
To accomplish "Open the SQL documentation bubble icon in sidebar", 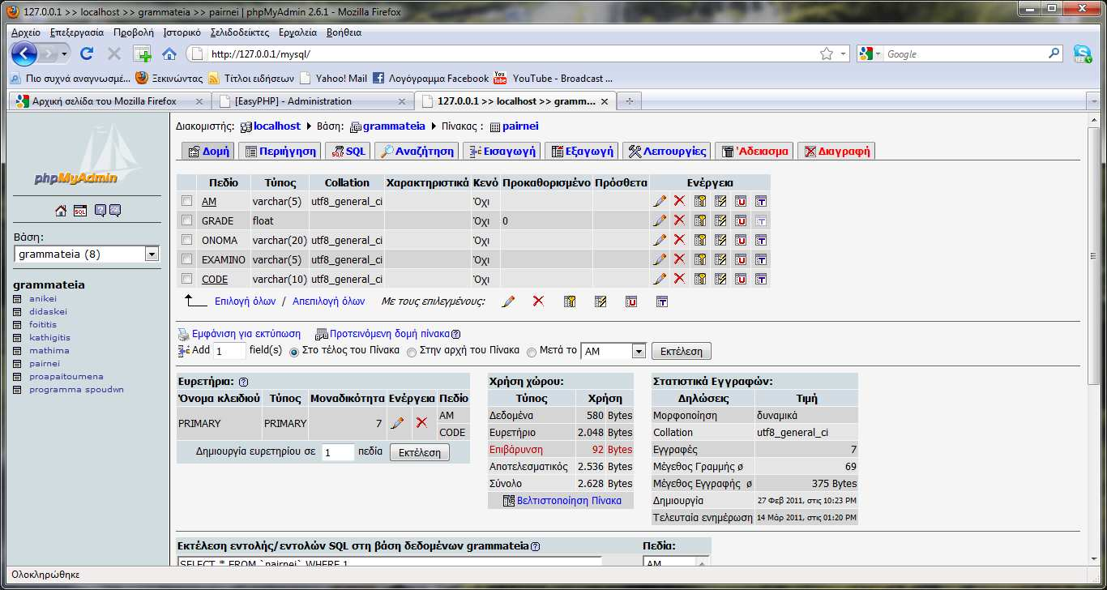I will point(115,211).
